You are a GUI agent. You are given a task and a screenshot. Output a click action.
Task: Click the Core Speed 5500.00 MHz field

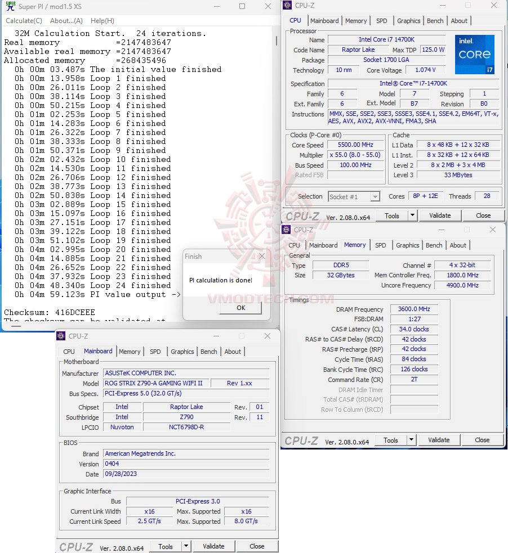[x=355, y=145]
